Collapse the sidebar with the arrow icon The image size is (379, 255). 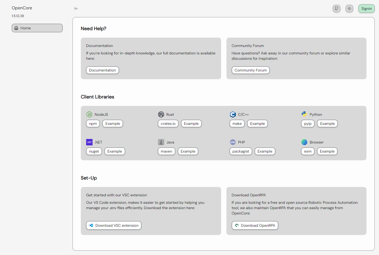click(x=76, y=9)
